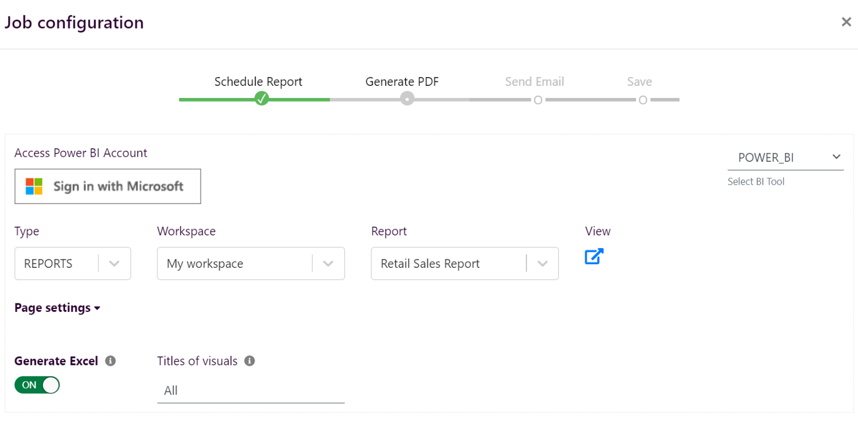858x426 pixels.
Task: Click the View label text
Action: (x=598, y=231)
